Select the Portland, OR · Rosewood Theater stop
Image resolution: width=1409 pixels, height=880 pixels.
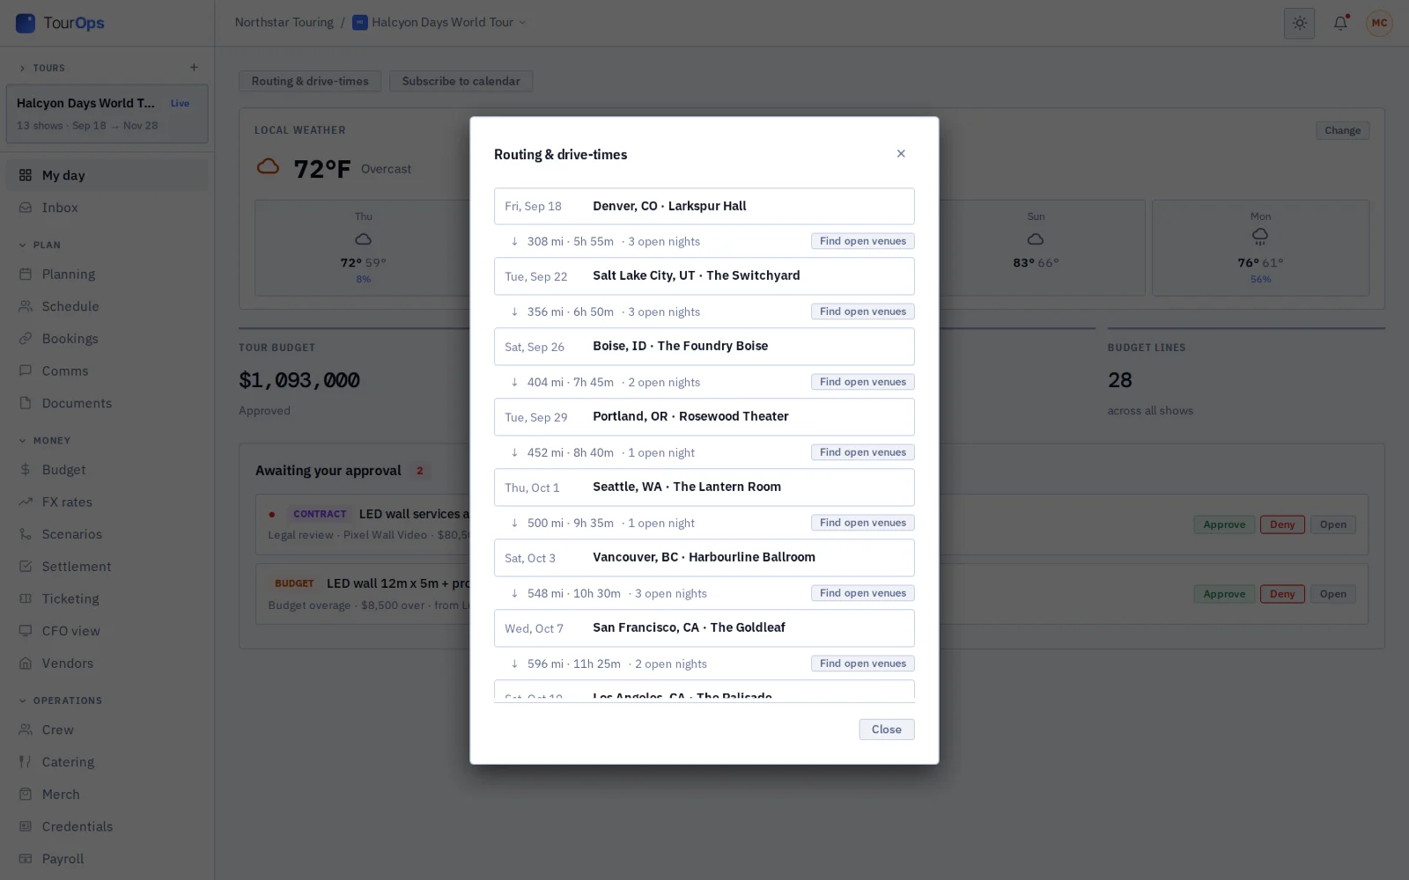(x=704, y=417)
